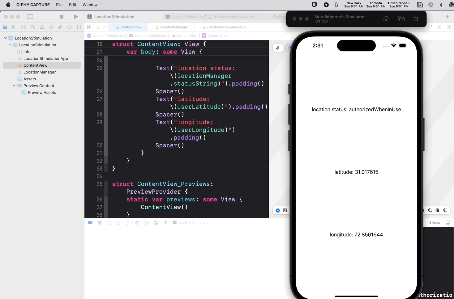Pin the code preview with pin toggle
454x299 pixels.
(x=277, y=48)
